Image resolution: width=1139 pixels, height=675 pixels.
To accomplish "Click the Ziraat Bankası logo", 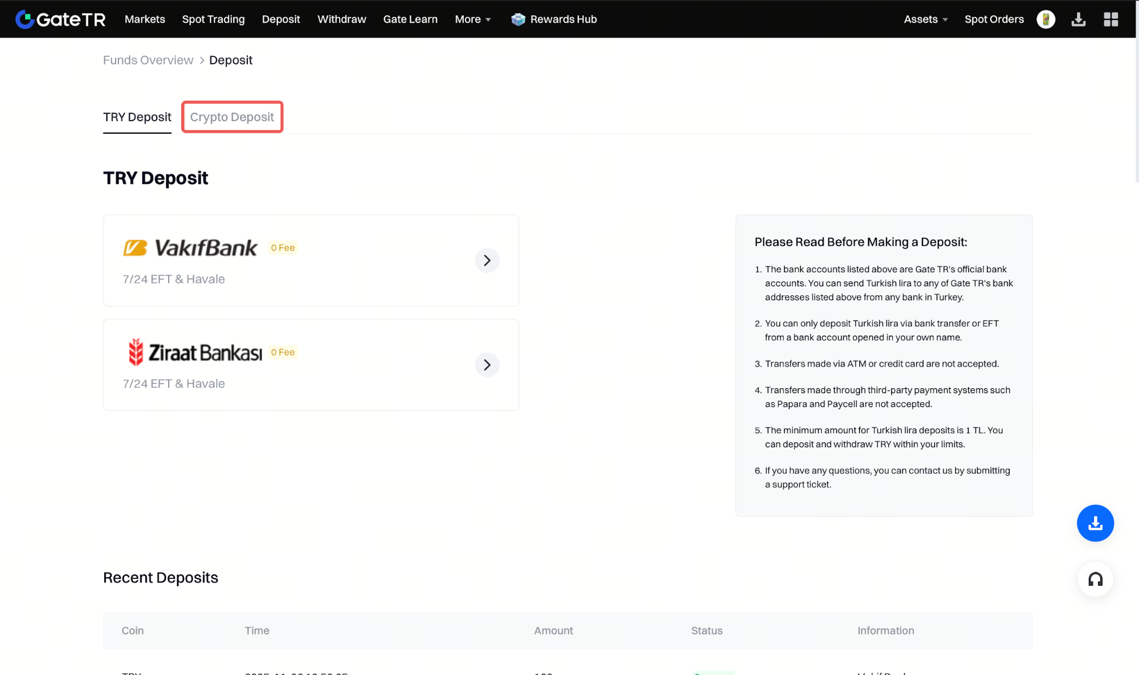I will pos(194,352).
